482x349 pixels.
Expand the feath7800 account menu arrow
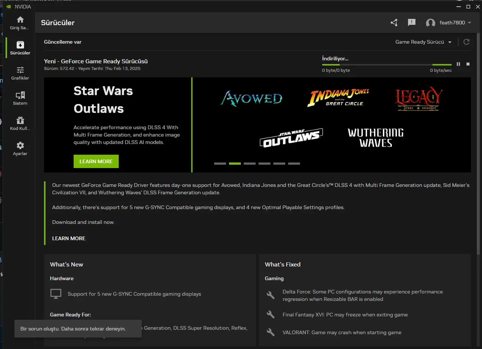469,23
